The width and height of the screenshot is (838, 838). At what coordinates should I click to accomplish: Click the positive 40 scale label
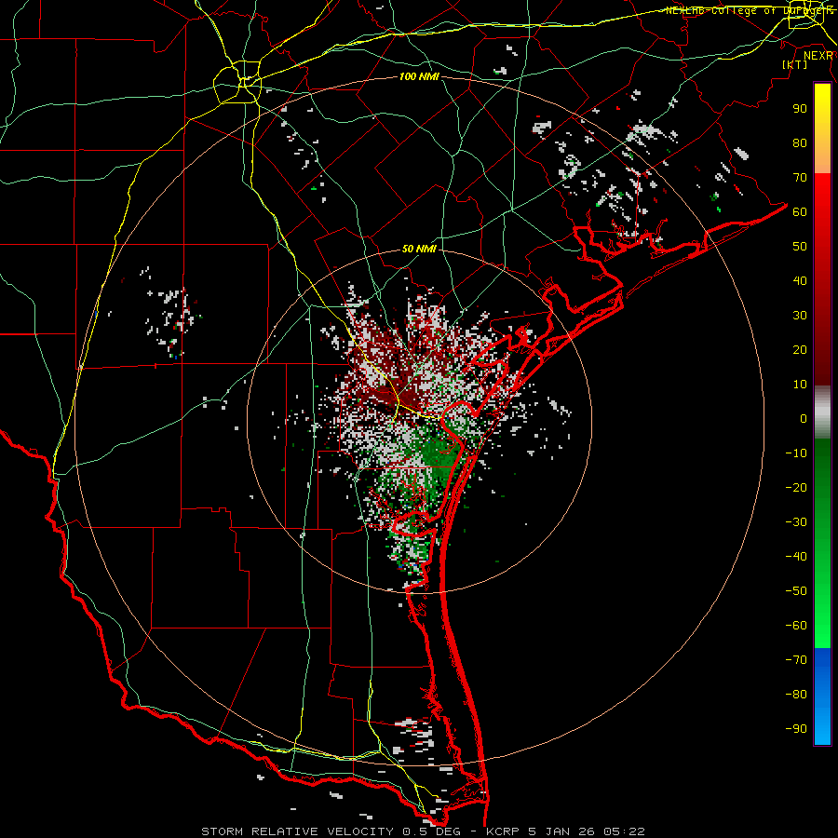800,280
